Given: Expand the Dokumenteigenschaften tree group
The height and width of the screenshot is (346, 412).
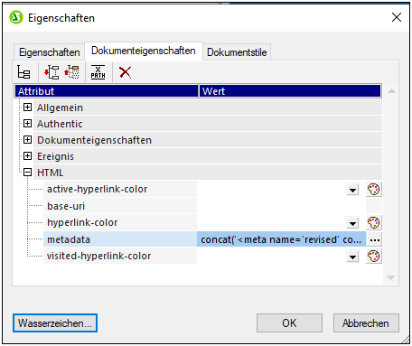Looking at the screenshot, I should tap(27, 140).
